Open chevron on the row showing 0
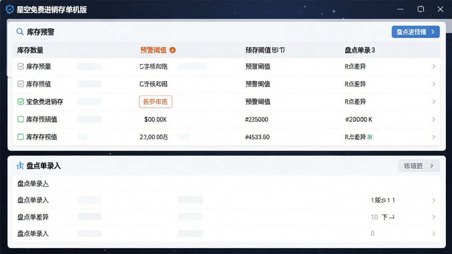The width and height of the screenshot is (452, 254). (433, 234)
